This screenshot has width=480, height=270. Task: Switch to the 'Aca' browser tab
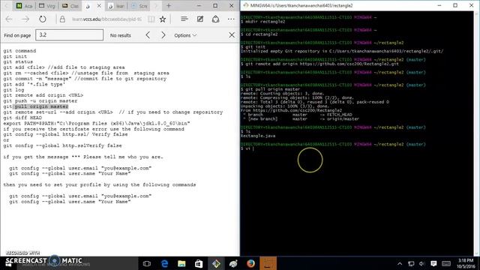click(24, 6)
